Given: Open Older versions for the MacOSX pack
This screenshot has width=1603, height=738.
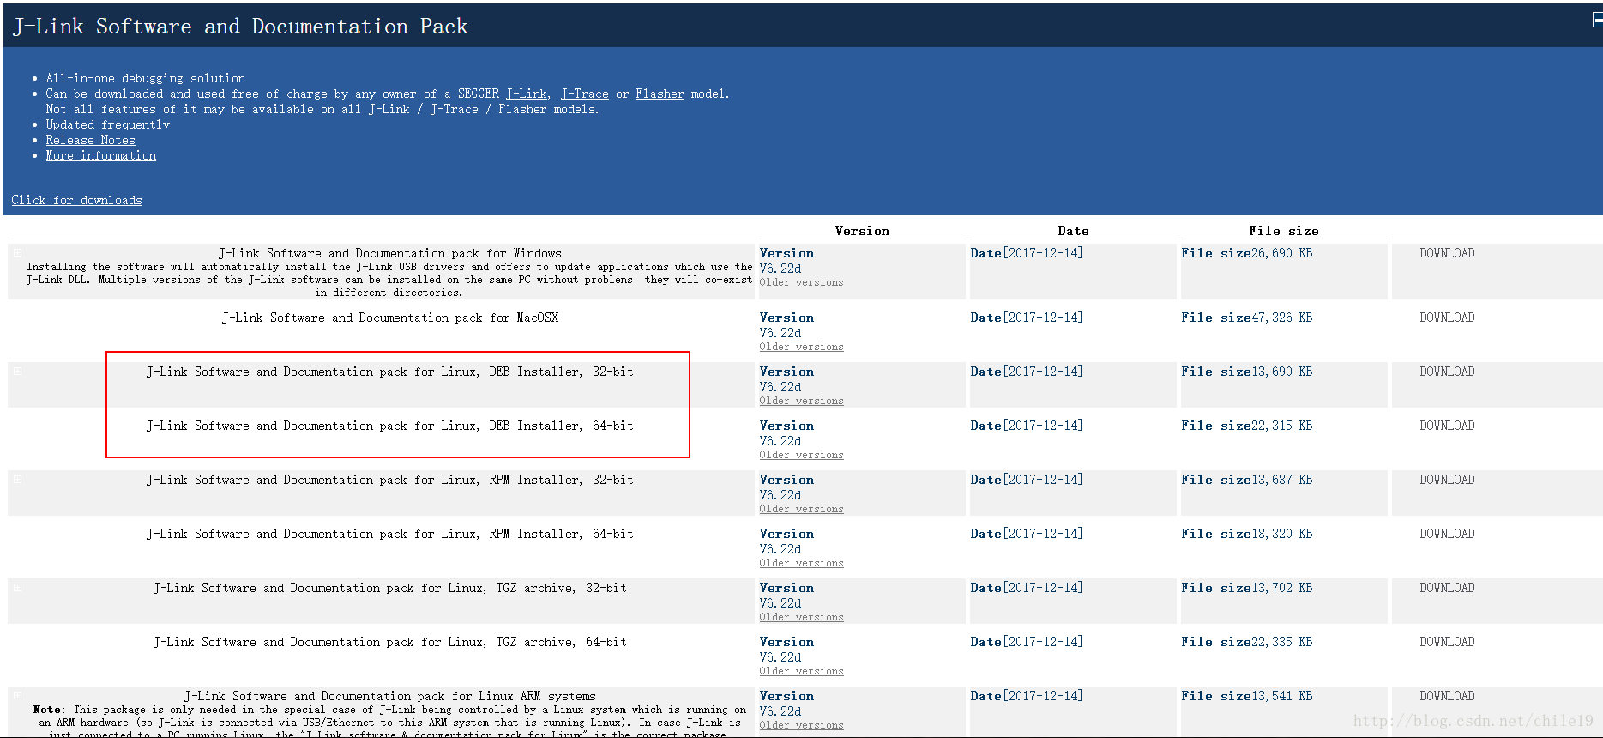Looking at the screenshot, I should coord(801,347).
